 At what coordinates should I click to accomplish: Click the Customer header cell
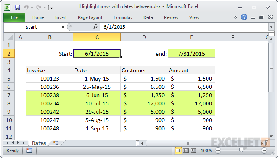coord(144,70)
